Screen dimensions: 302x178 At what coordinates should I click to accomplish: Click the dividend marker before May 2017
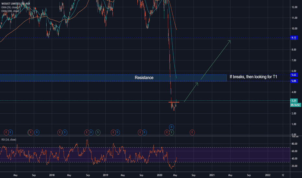[x=10, y=132]
